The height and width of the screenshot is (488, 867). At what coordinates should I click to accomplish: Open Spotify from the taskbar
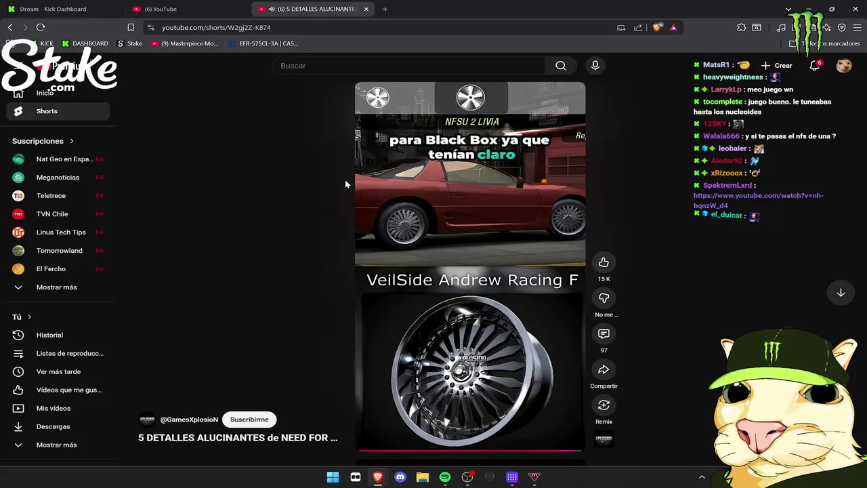445,477
